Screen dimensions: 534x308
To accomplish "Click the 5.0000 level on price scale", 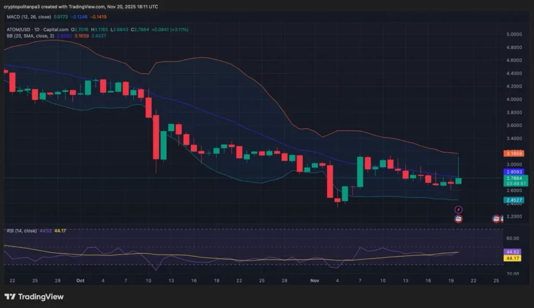I will pyautogui.click(x=514, y=34).
